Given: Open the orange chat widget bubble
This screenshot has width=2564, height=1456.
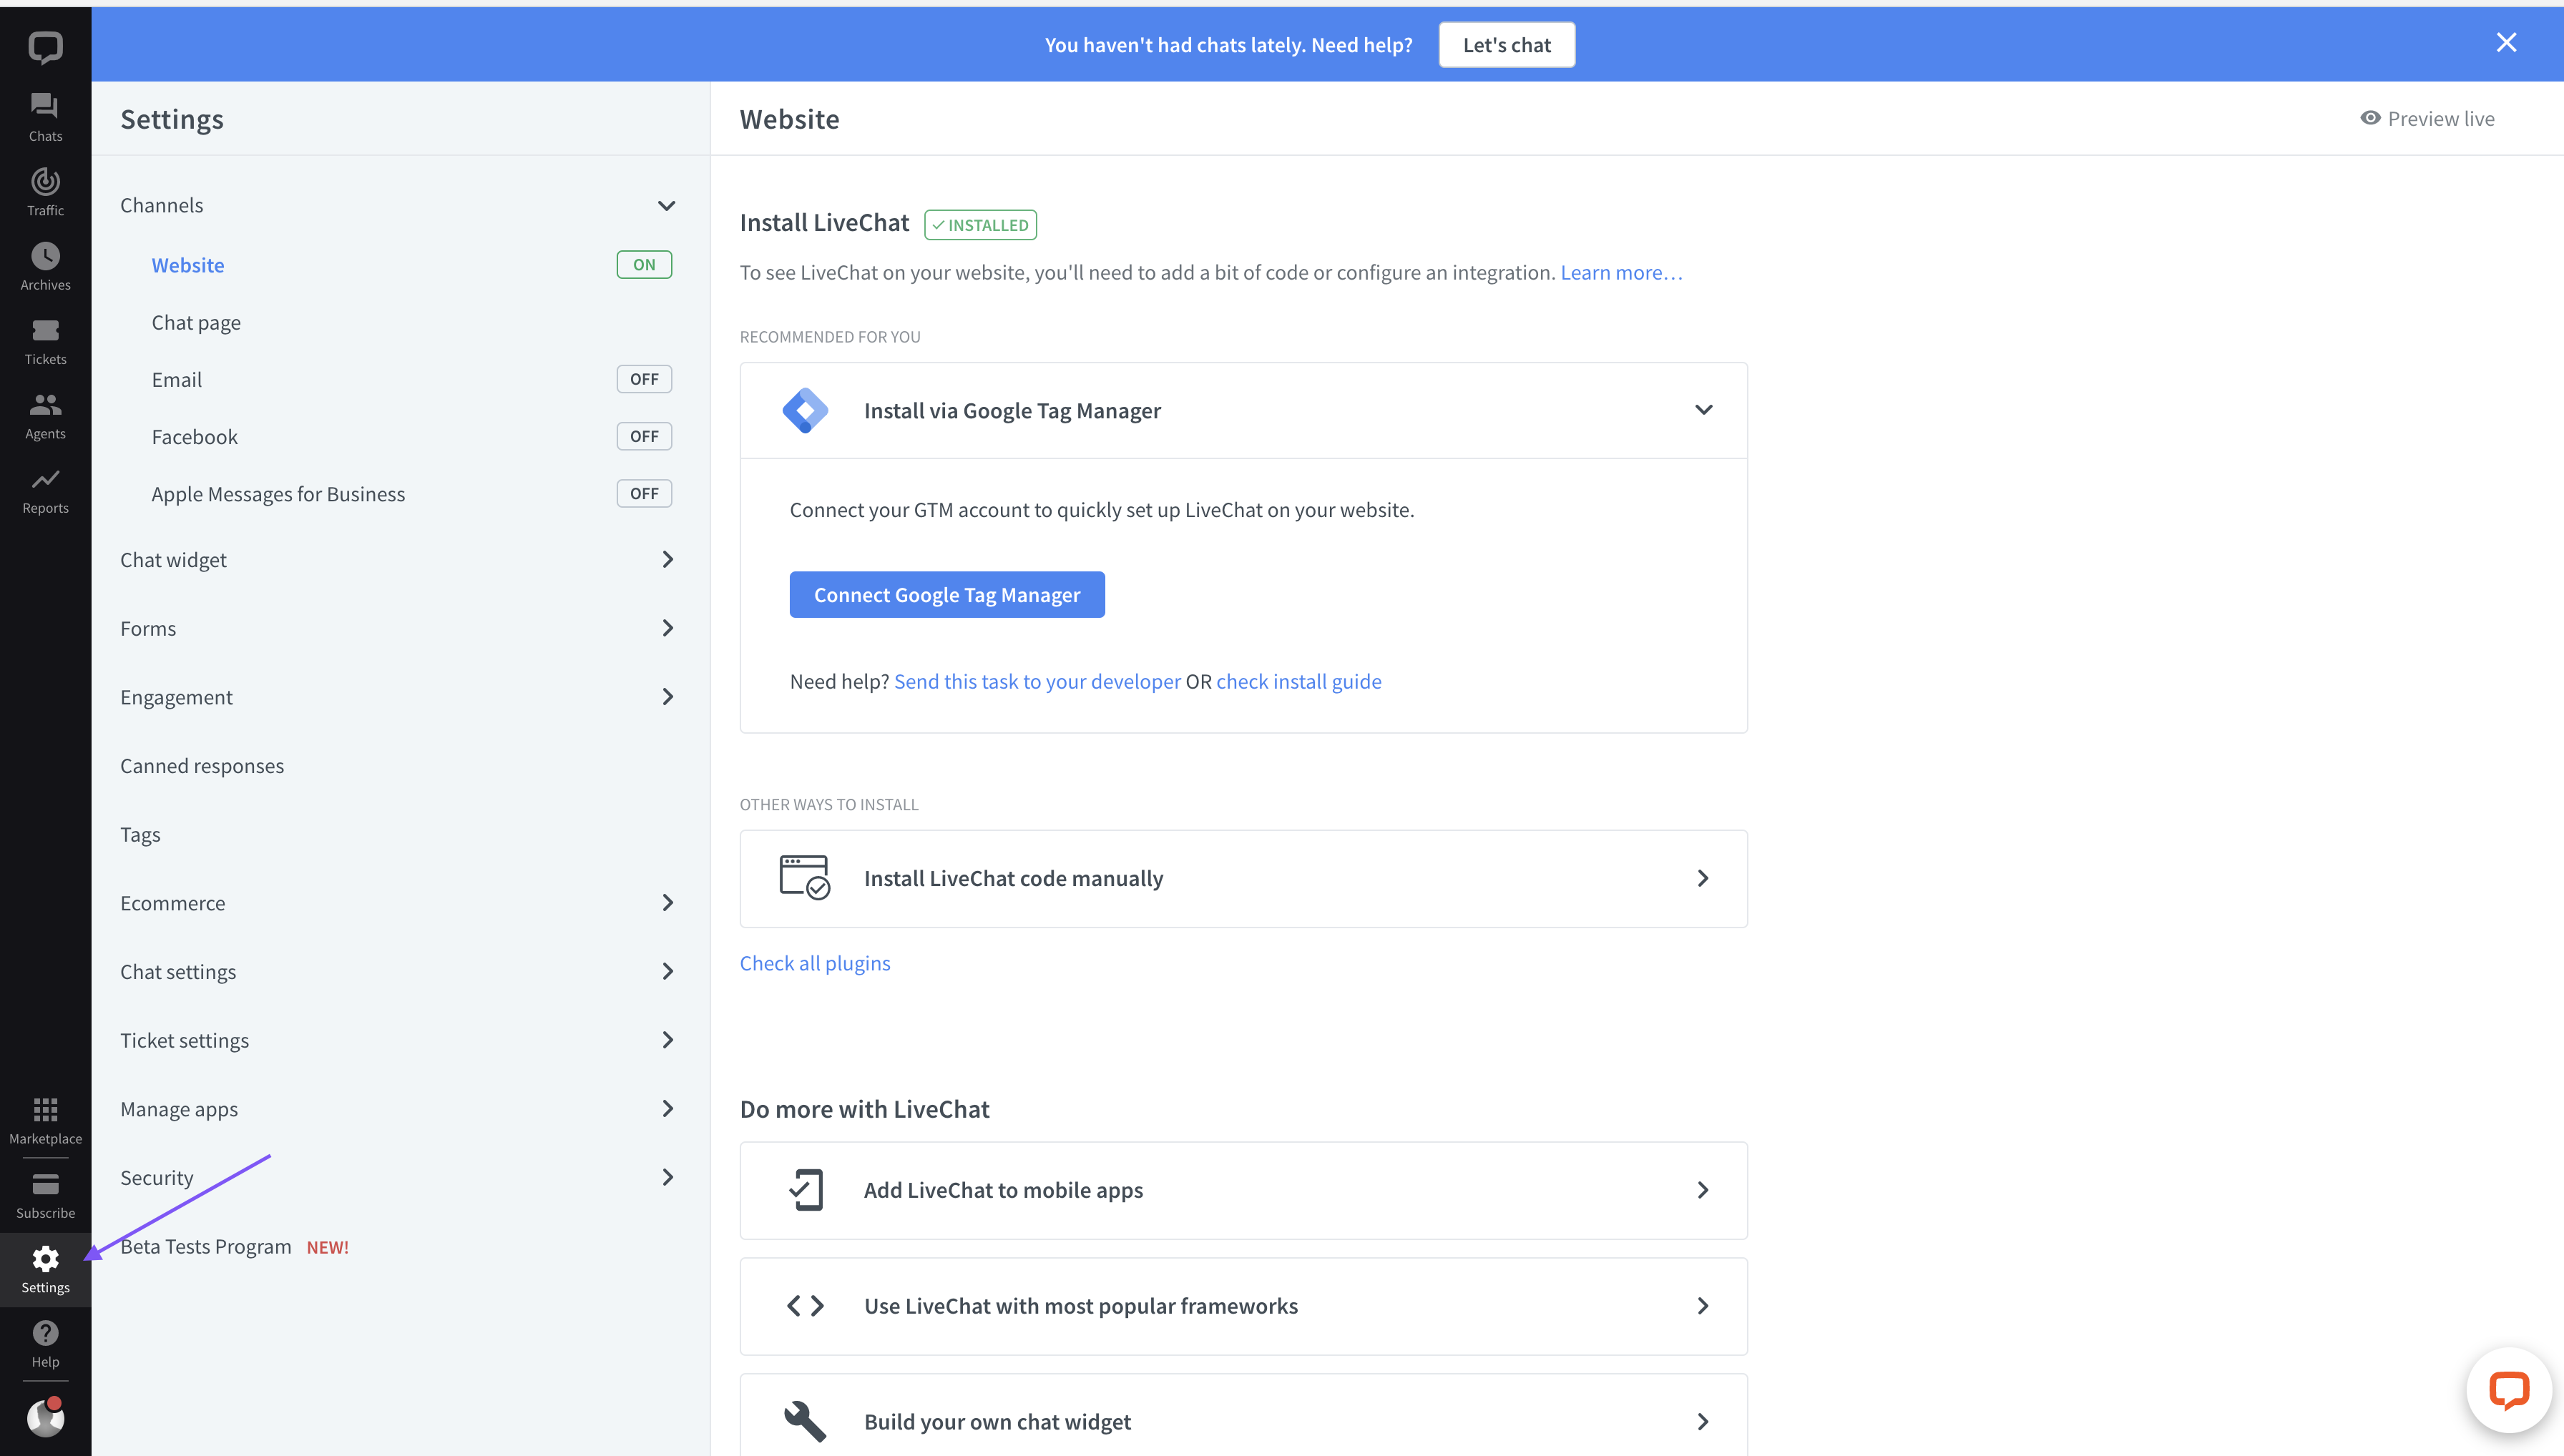Looking at the screenshot, I should [x=2508, y=1390].
